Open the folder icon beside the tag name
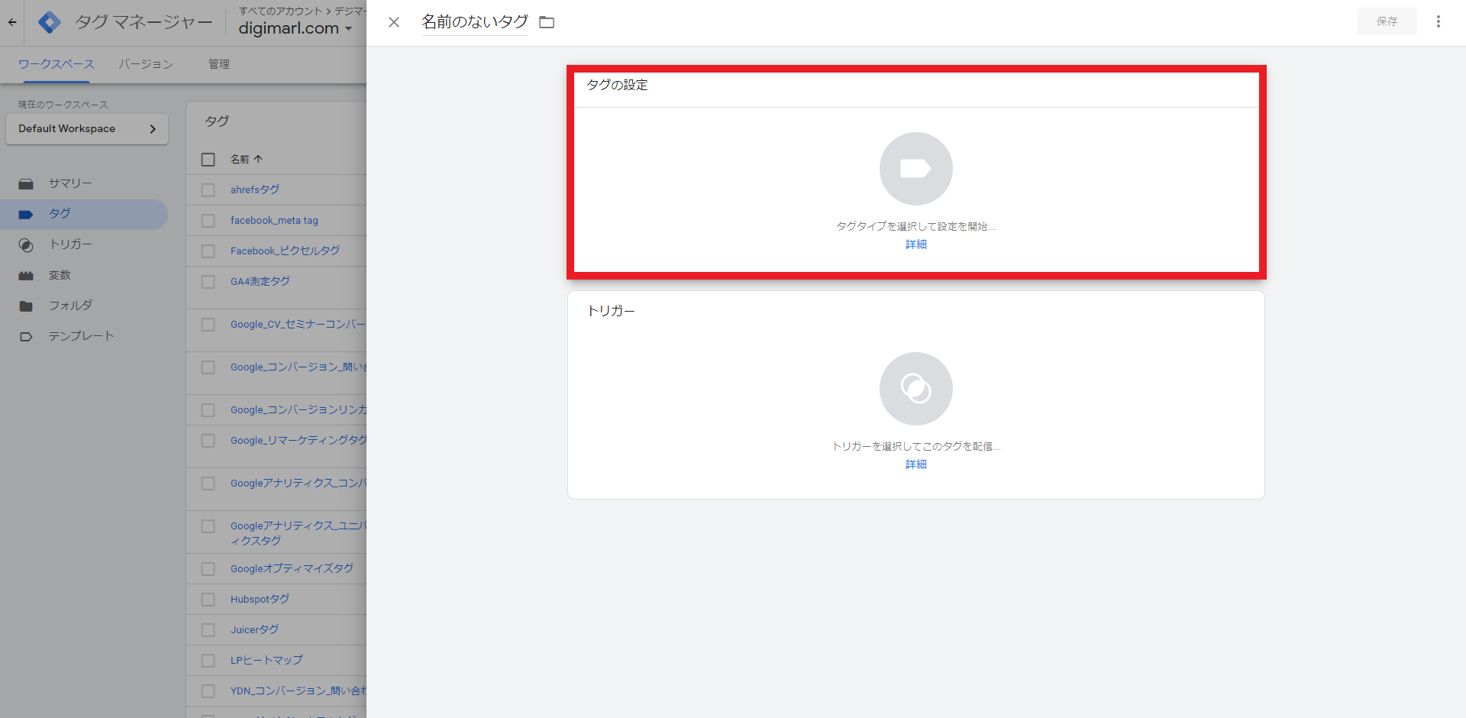The width and height of the screenshot is (1466, 718). (x=547, y=22)
